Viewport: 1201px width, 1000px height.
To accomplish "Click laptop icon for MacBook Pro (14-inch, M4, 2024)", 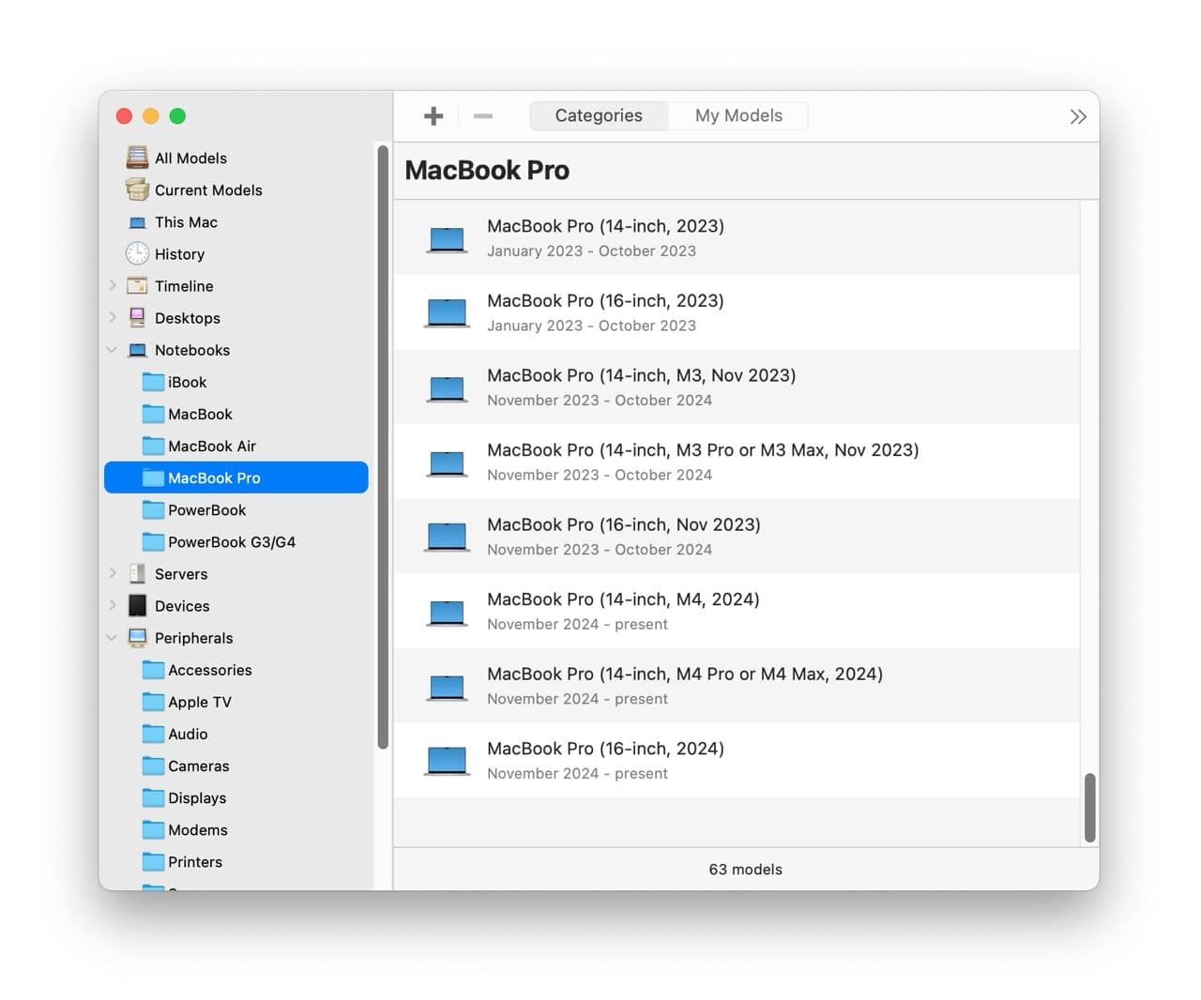I will (447, 613).
